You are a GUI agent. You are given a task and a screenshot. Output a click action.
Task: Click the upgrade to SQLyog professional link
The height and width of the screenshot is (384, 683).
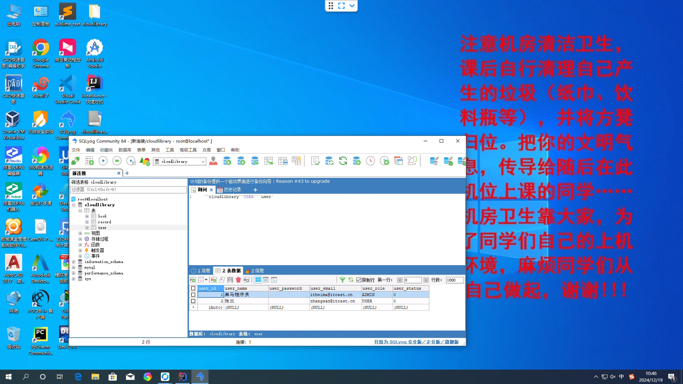click(x=416, y=342)
